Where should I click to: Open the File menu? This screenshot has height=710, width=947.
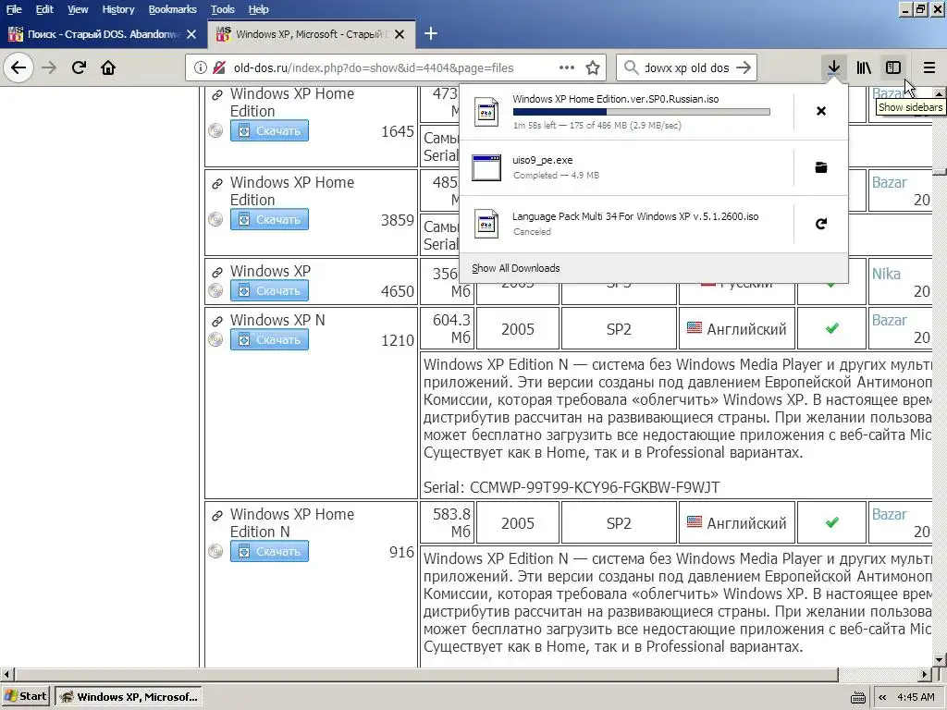pos(14,9)
